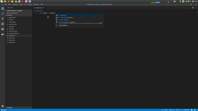Image resolution: width=198 pixels, height=111 pixels.
Task: Click the unsaved dot beside Dockerfile in Open Editors
Action: [8, 13]
